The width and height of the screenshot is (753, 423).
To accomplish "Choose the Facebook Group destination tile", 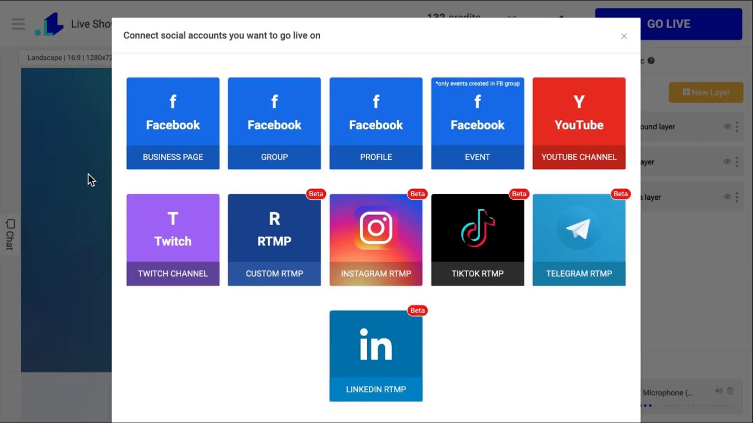I will 274,123.
